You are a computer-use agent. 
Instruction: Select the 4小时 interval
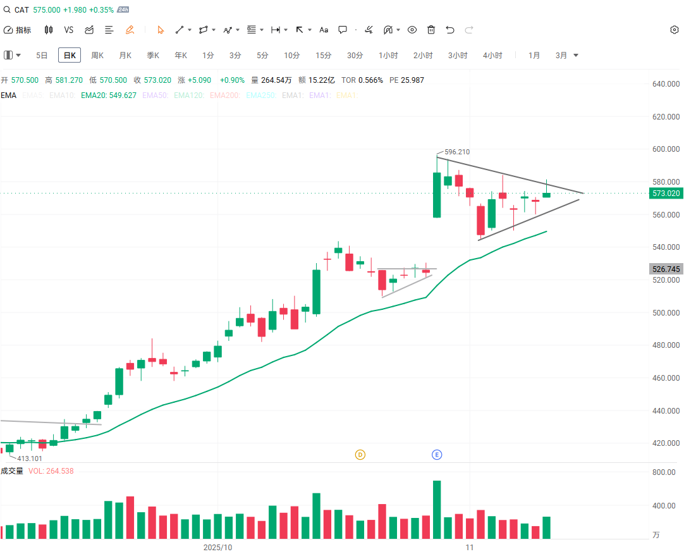coord(492,56)
